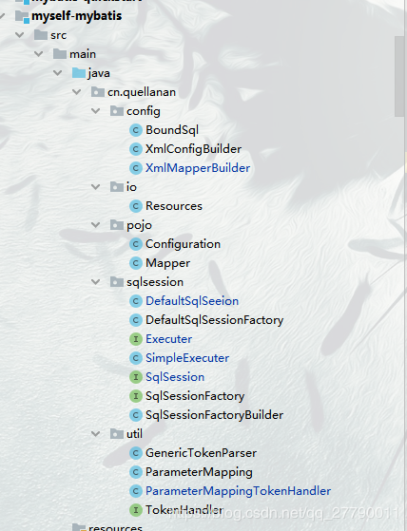Collapse the main folder node
The height and width of the screenshot is (531, 407).
[39, 54]
